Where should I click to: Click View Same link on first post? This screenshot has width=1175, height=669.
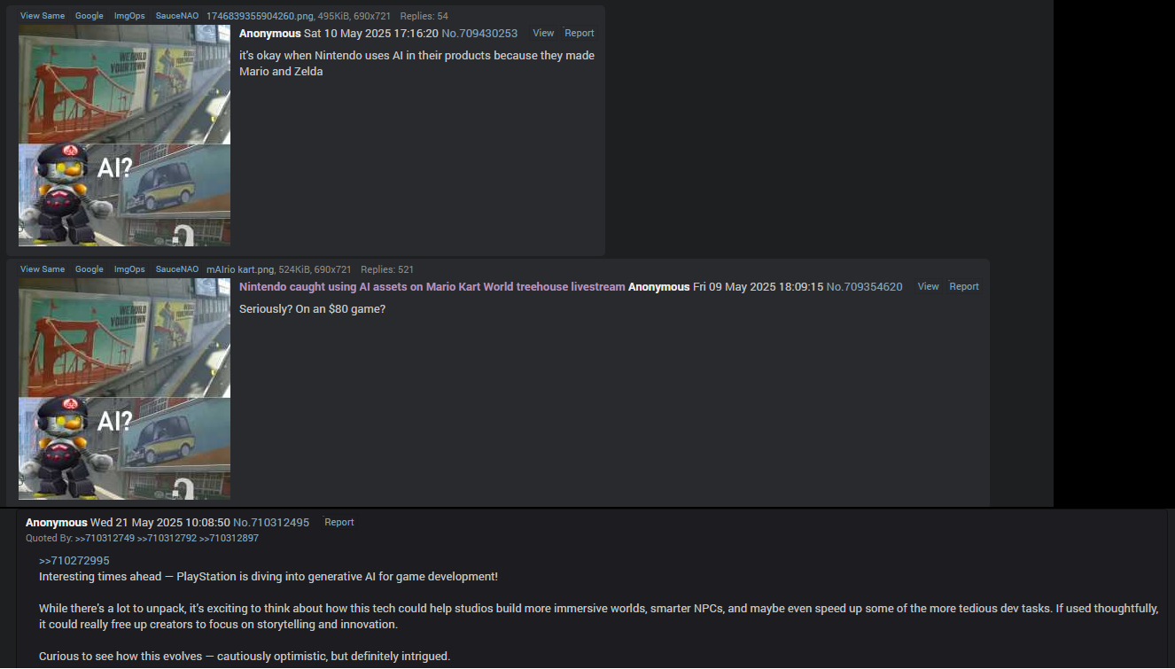43,16
